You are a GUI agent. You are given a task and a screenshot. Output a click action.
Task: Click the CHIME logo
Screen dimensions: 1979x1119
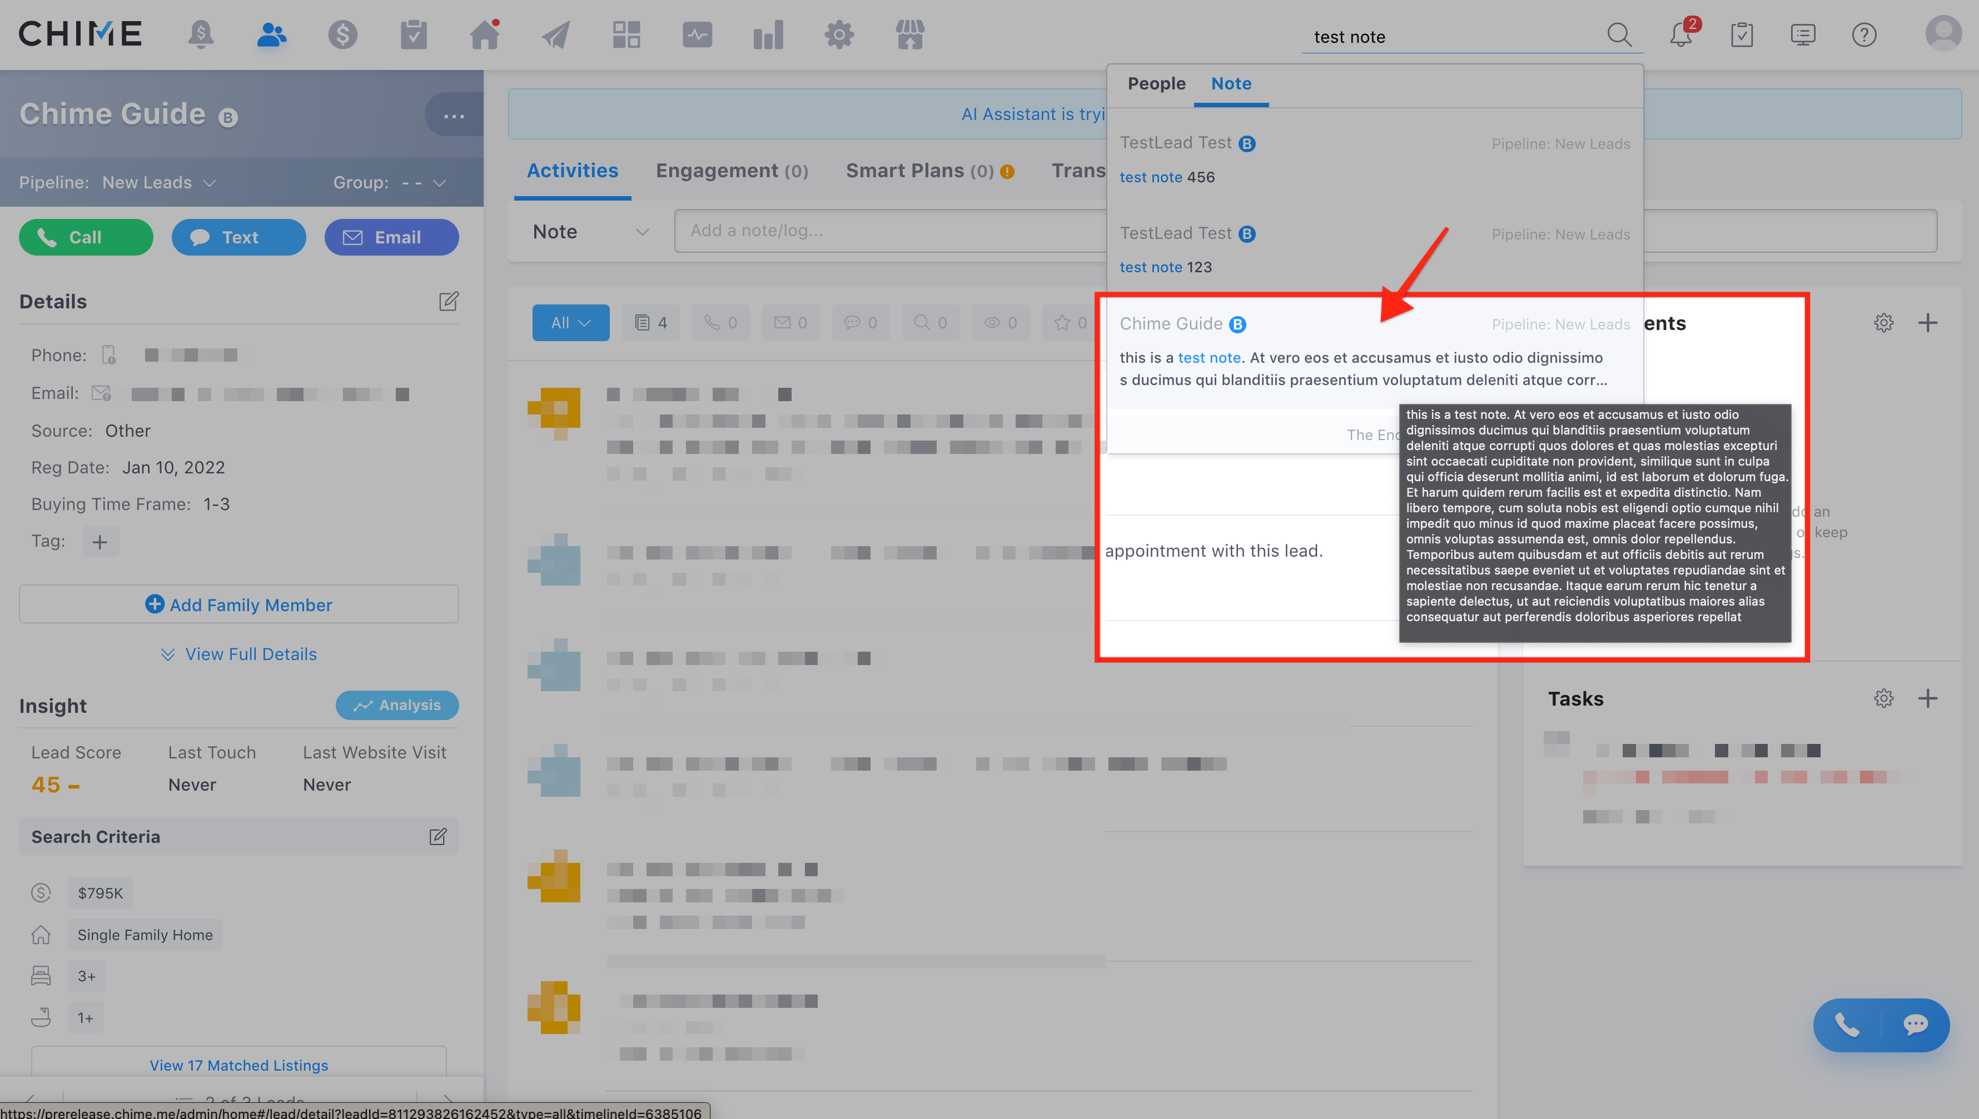[x=80, y=34]
